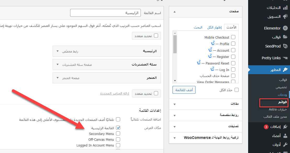Open قوائم in the Appearance submenu
Image resolution: width=290 pixels, height=153 pixels.
283,102
